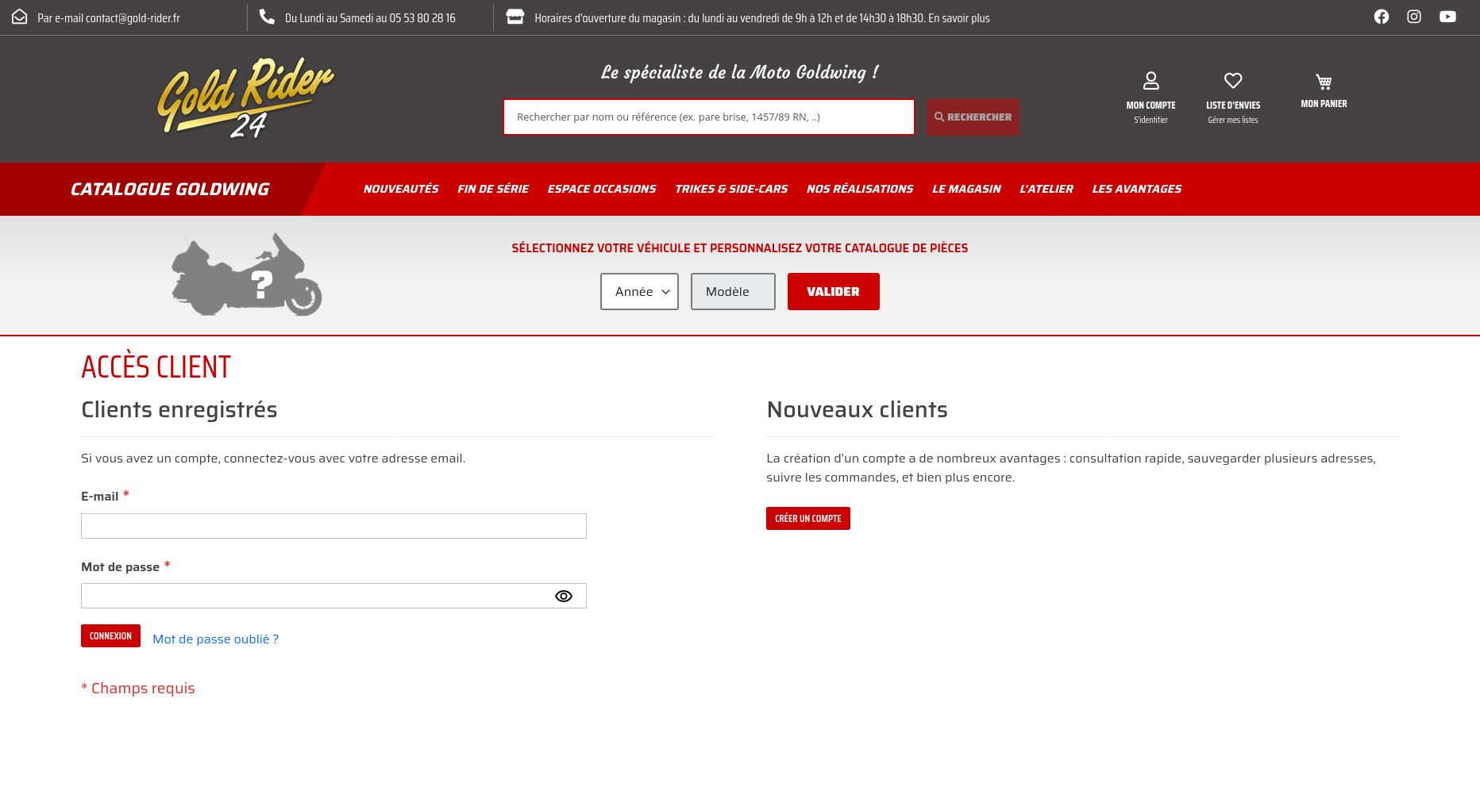This screenshot has width=1480, height=802.
Task: Open the Année dropdown
Action: point(639,291)
